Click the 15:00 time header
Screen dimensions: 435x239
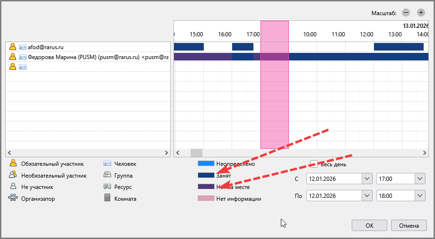point(196,34)
